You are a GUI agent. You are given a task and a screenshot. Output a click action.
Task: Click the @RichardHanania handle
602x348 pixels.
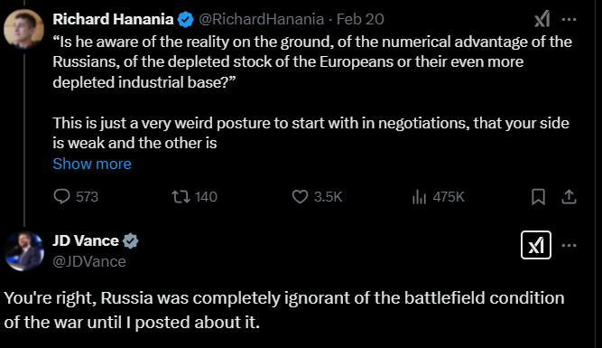coord(262,19)
